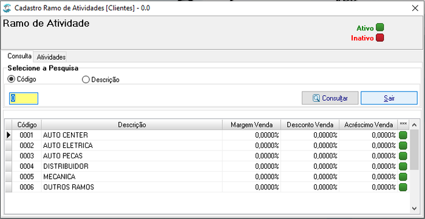Click the scrollbar up arrow
Image resolution: width=425 pixels, height=219 pixels.
(x=414, y=125)
